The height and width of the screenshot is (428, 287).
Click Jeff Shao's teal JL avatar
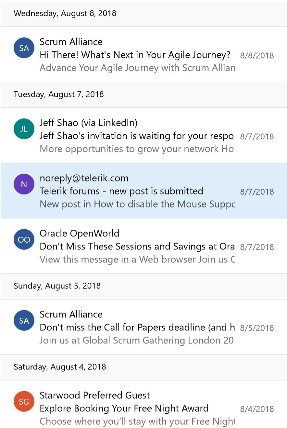(x=24, y=129)
